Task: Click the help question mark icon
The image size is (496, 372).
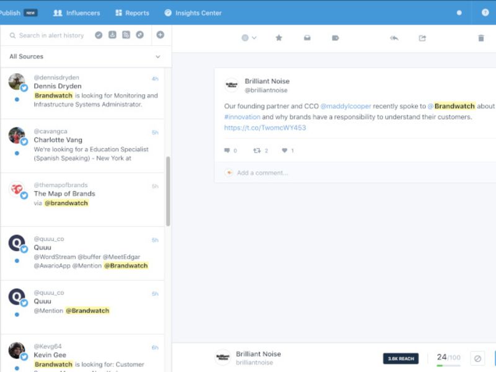Action: pos(485,12)
